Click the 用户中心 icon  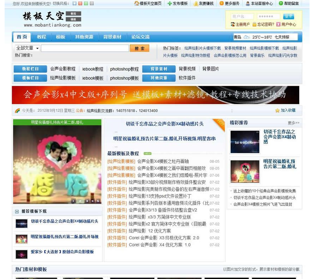point(278,24)
